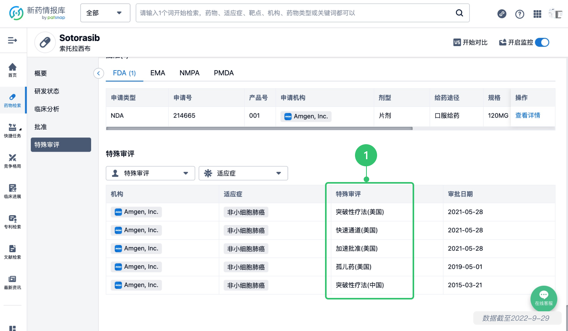568x331 pixels.
Task: Click 突破性疗法(美国) cell
Action: 360,212
